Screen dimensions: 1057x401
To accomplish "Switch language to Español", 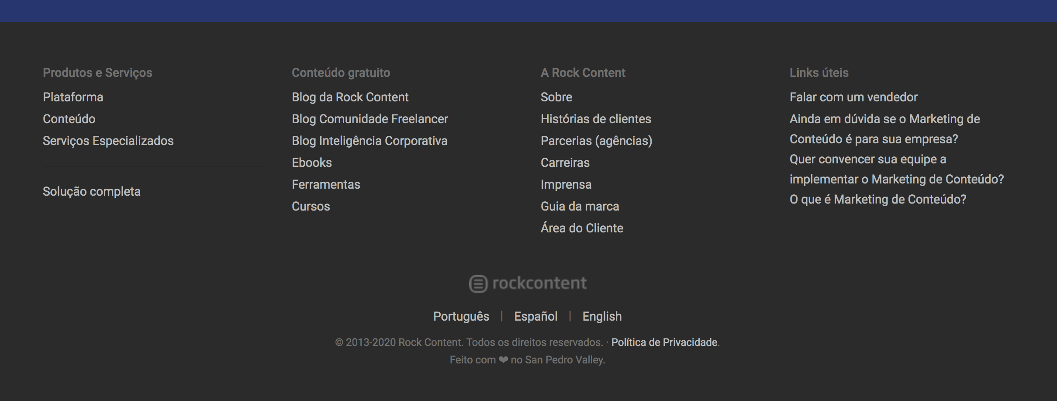I will coord(535,316).
